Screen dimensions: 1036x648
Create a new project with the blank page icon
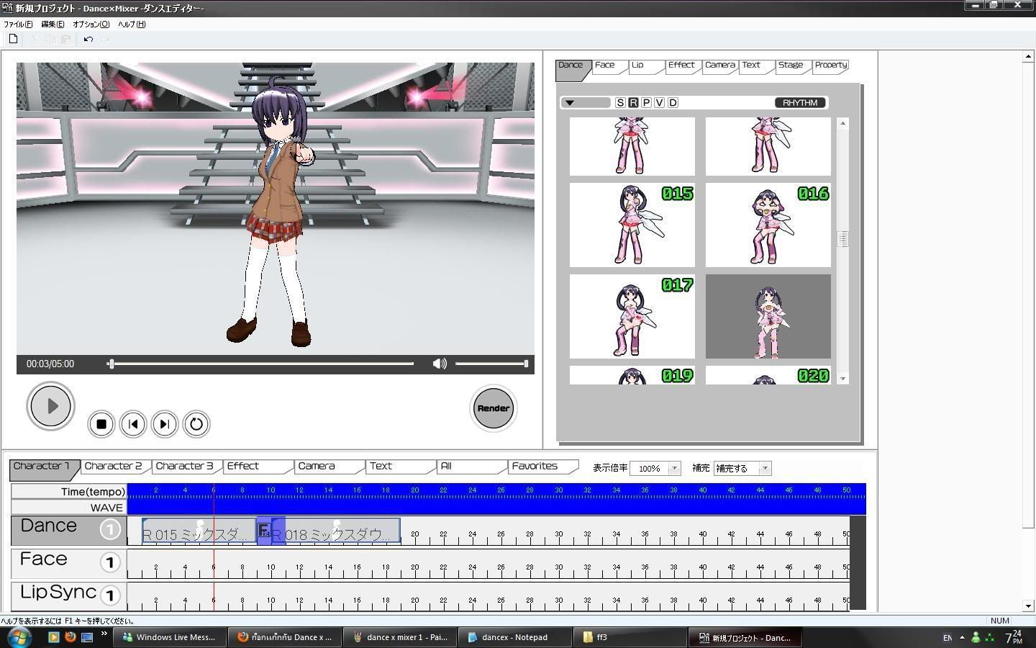[13, 39]
